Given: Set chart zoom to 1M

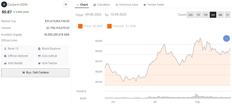Looking at the screenshot, I should click(x=206, y=15).
